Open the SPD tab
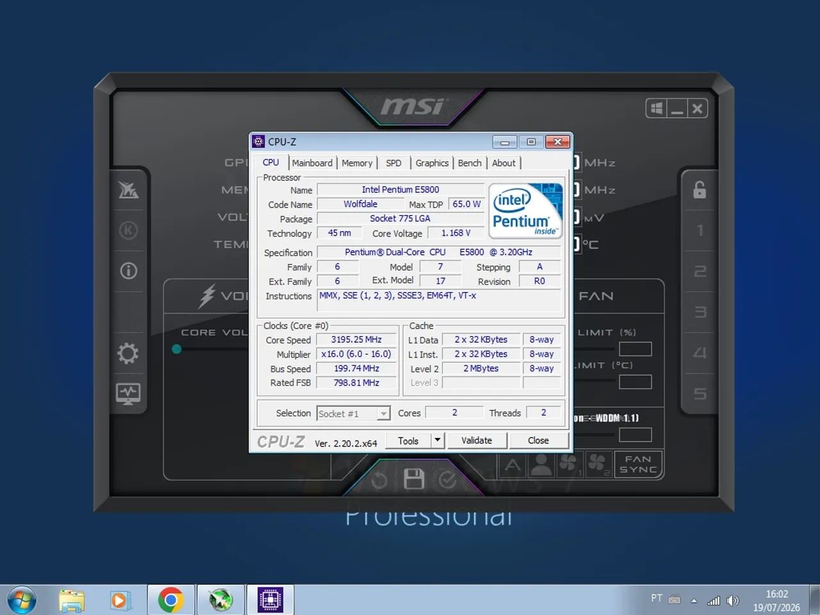 pyautogui.click(x=393, y=163)
